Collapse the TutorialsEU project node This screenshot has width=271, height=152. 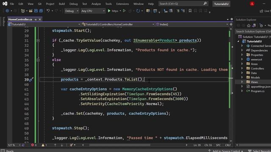[238, 41]
